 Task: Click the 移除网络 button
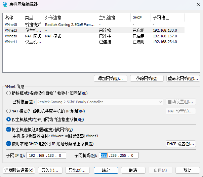[147, 78]
